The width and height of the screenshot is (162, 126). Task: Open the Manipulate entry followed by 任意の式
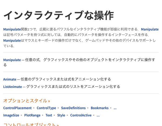coord(12,60)
